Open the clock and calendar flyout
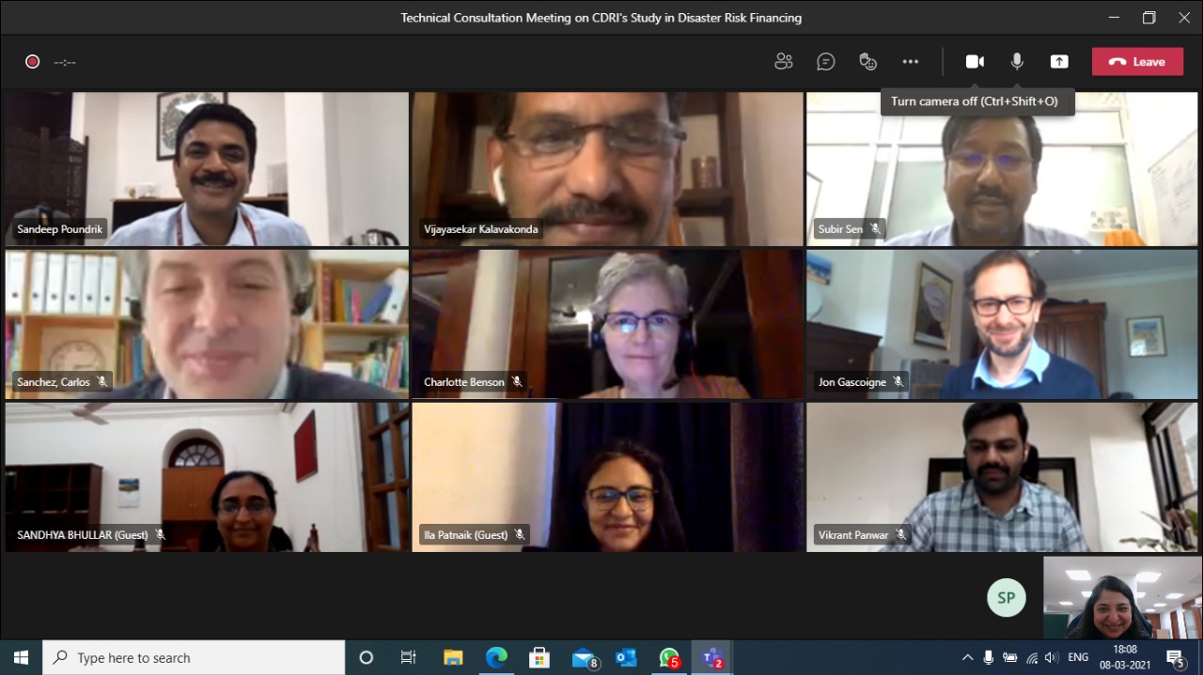The height and width of the screenshot is (675, 1203). pos(1123,657)
